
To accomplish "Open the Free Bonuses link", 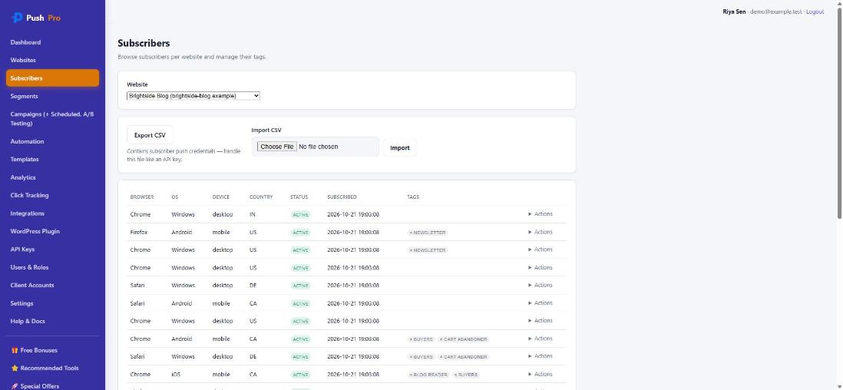I will click(x=53, y=350).
